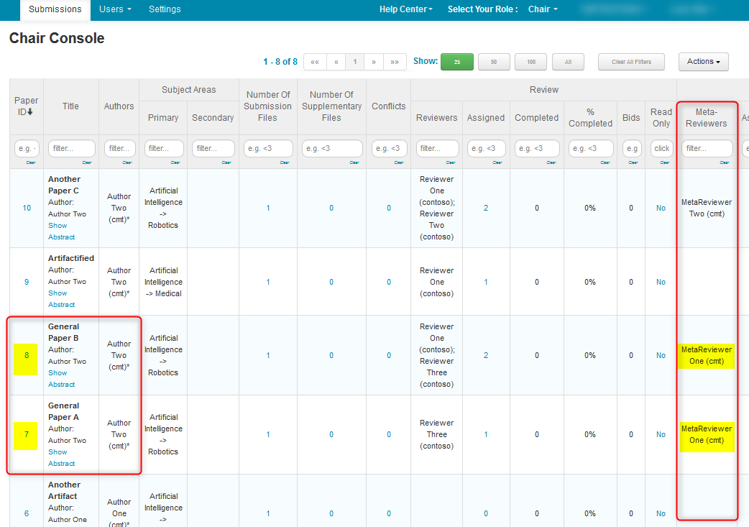Image resolution: width=749 pixels, height=527 pixels.
Task: Show 100 rows per page
Action: pos(531,62)
